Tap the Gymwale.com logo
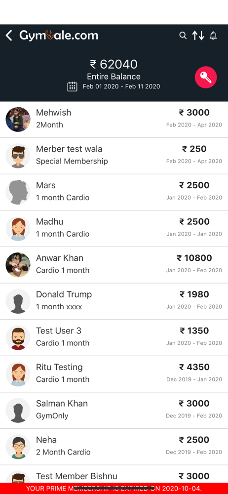This screenshot has width=228, height=494. (59, 35)
